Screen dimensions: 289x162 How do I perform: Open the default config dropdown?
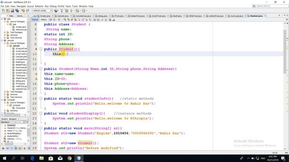pos(42,11)
